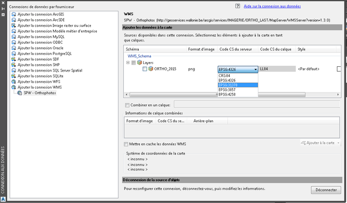
Task: Choose EPSG:4258 in the dropdown list
Action: pyautogui.click(x=238, y=95)
